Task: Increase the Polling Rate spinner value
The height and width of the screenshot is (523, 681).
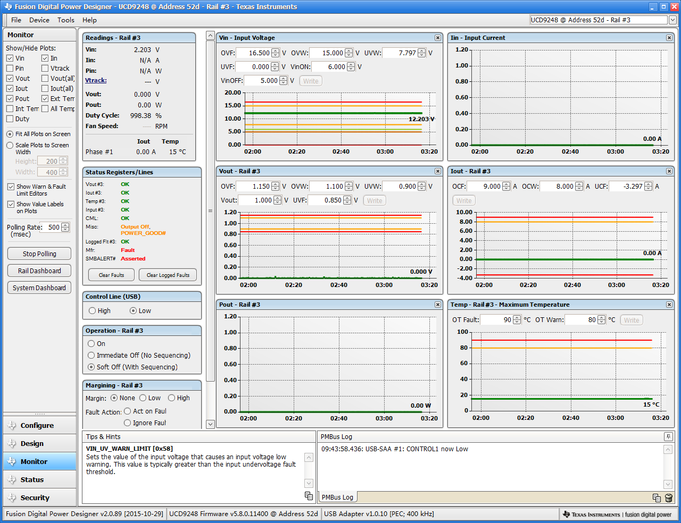Action: point(65,225)
